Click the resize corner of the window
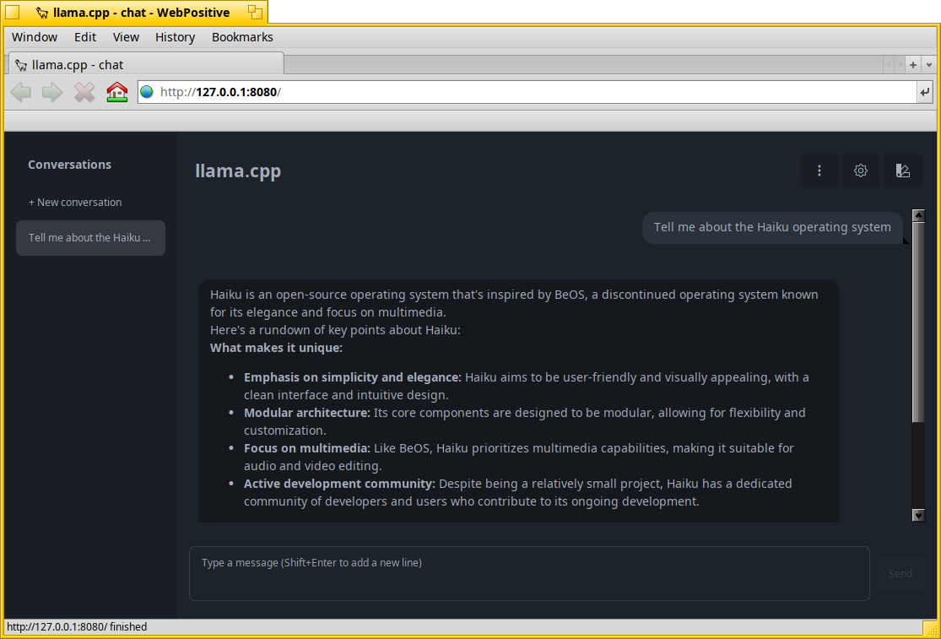Viewport: 941px width, 639px height. [x=930, y=627]
